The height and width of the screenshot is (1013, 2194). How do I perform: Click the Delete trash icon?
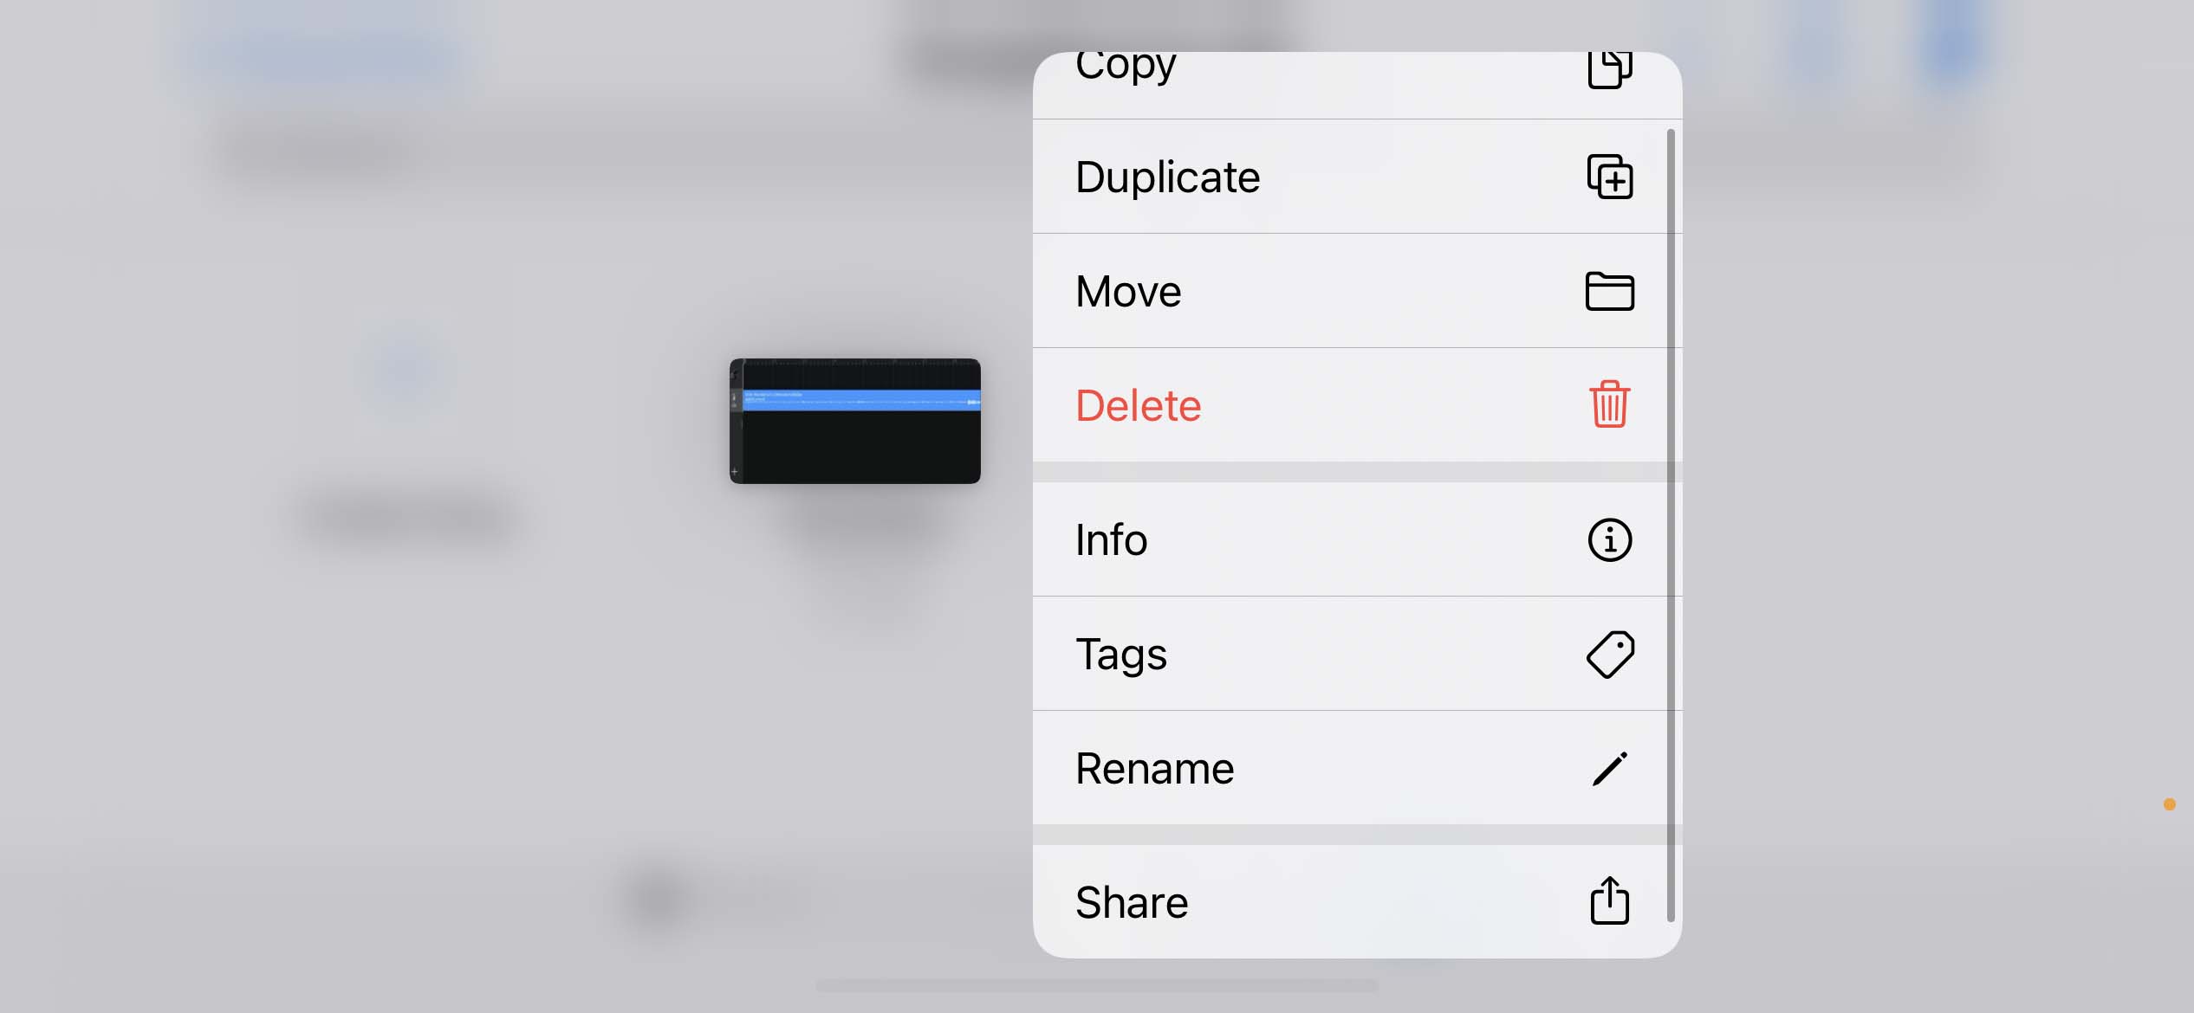tap(1609, 403)
